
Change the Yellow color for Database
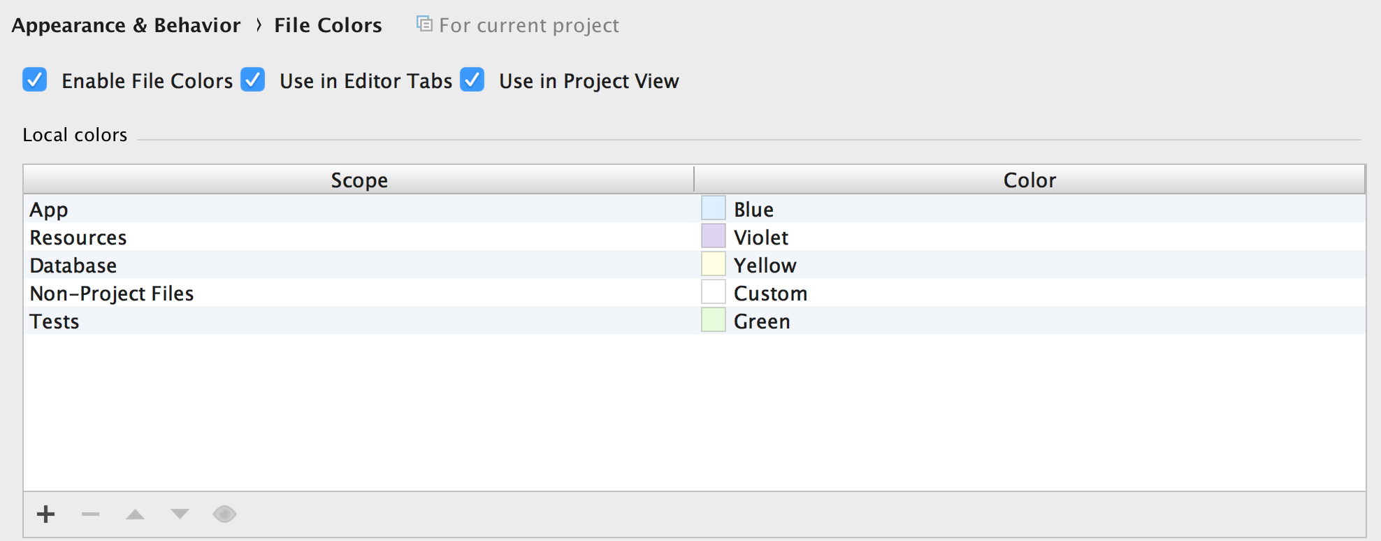[x=712, y=263]
